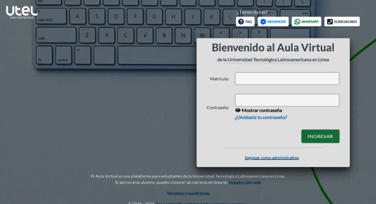
Task: Click the 'Matrícula:' label
Action: click(219, 79)
